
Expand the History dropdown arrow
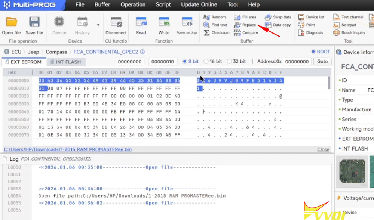pyautogui.click(x=98, y=25)
